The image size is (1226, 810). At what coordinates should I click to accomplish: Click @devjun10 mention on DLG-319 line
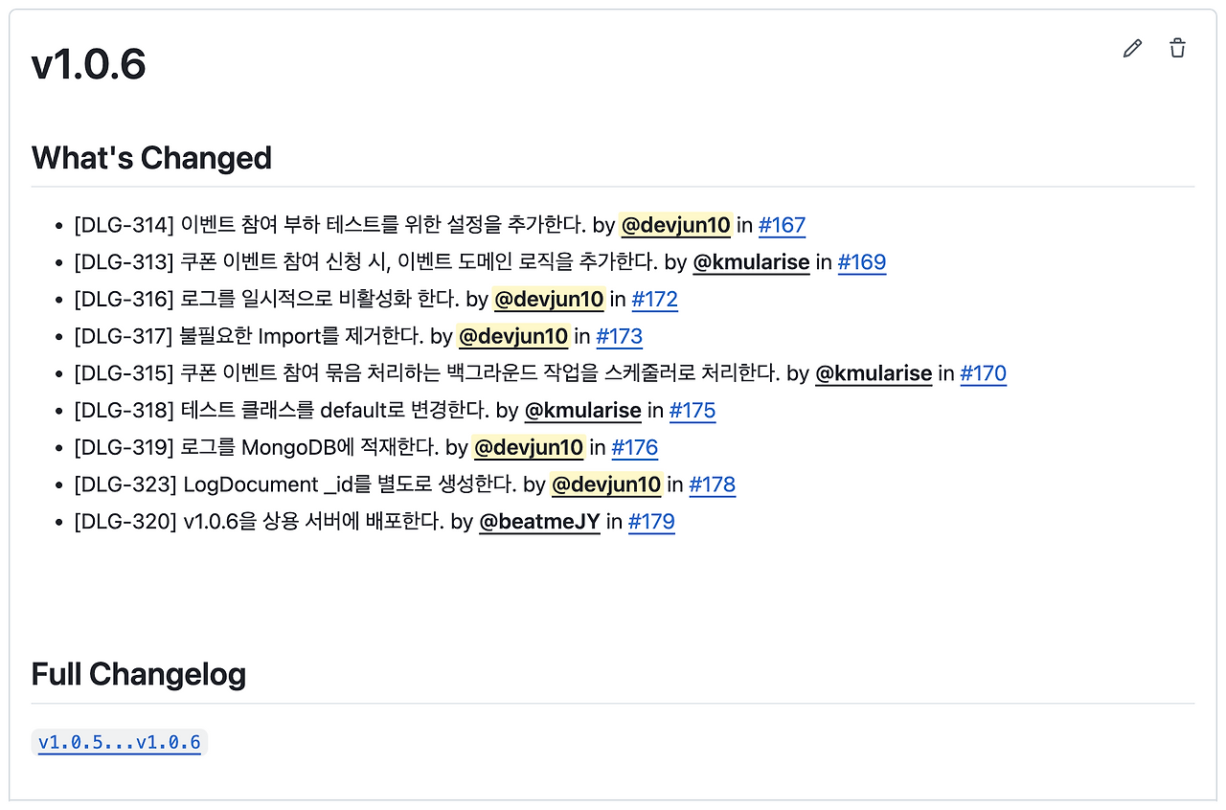(528, 448)
